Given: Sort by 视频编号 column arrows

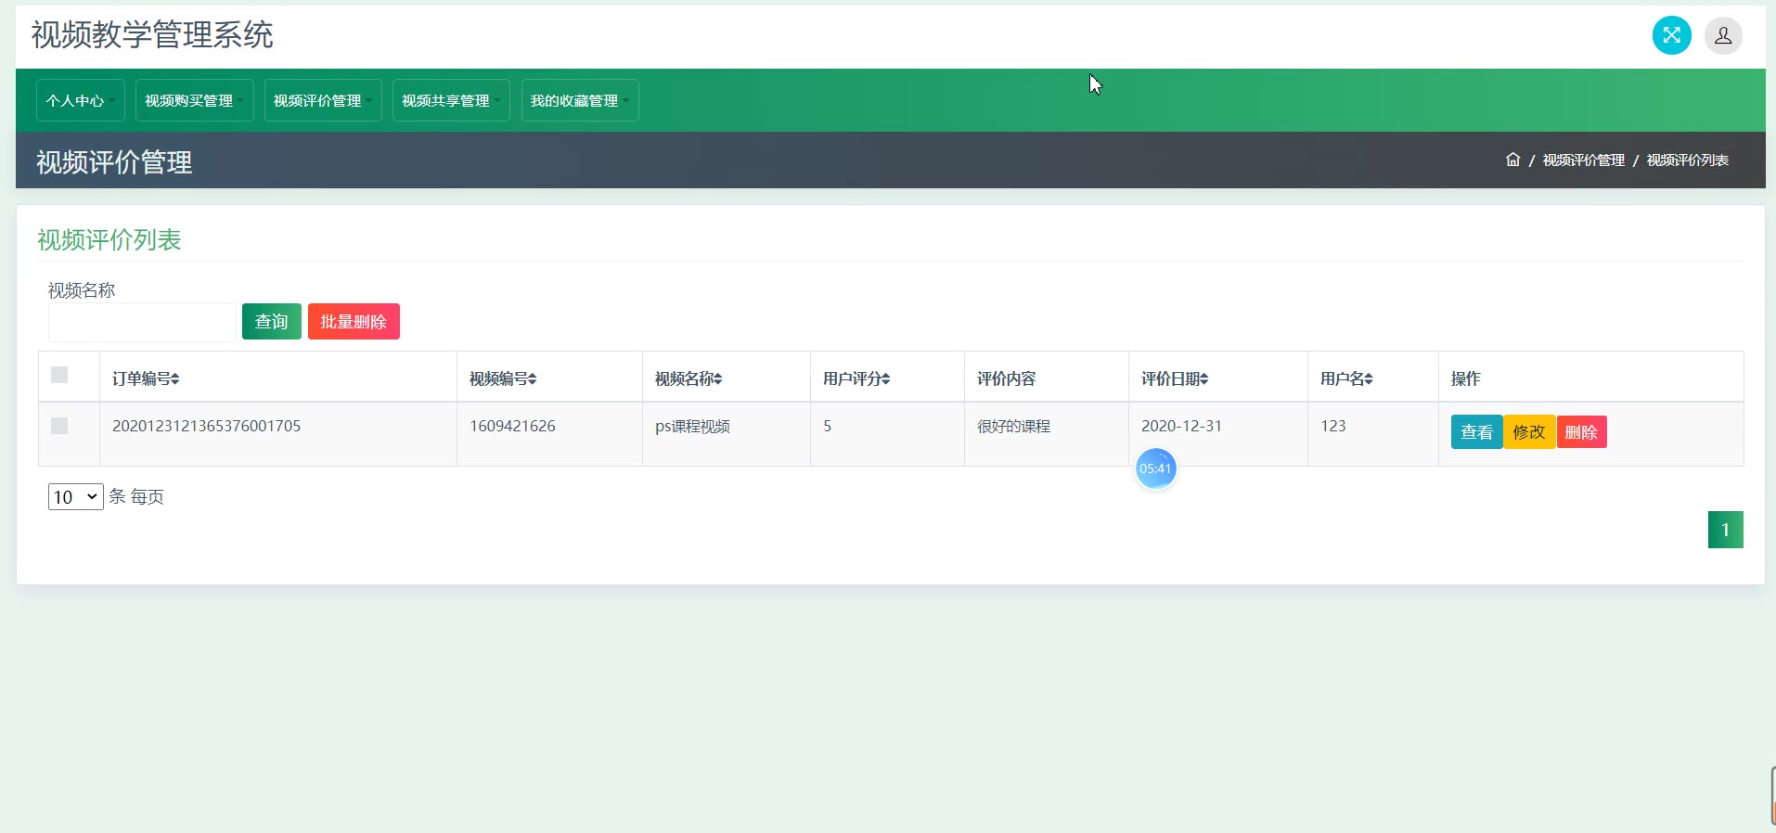Looking at the screenshot, I should [533, 379].
